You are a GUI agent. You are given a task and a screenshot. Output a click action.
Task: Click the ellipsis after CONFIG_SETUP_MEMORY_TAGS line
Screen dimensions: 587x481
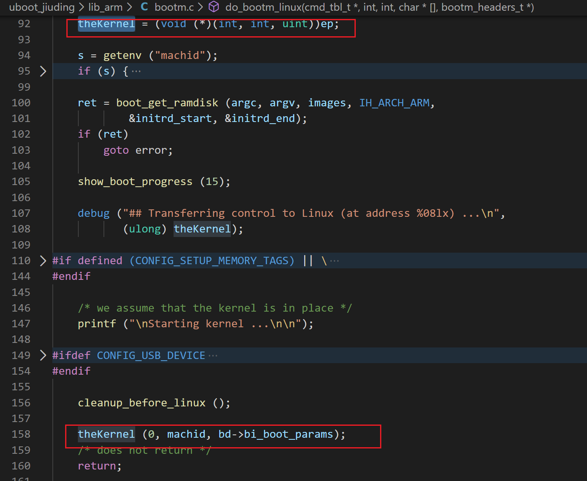[335, 261]
